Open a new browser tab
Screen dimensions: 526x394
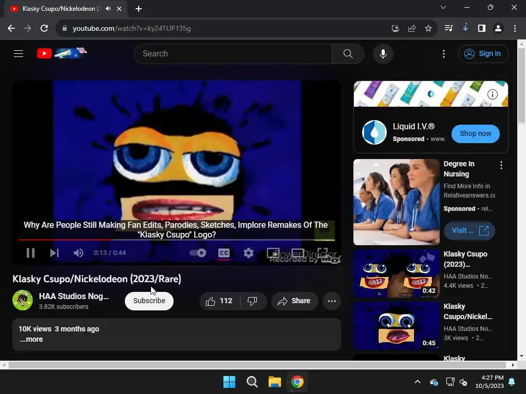coord(139,9)
